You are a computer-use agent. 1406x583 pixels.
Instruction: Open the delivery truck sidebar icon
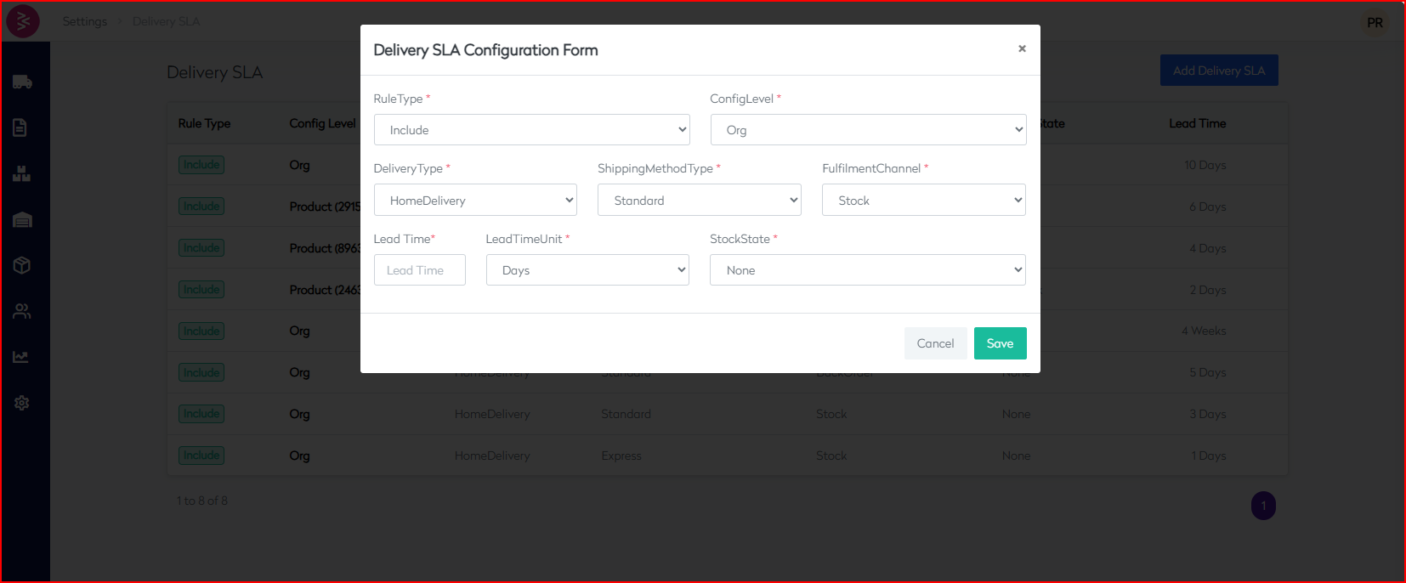pyautogui.click(x=22, y=82)
